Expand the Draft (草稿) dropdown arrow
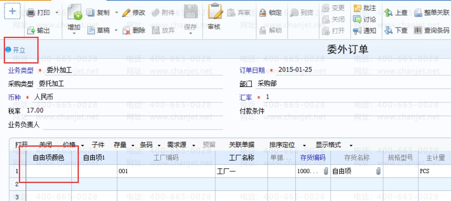Viewport: 451px width, 201px height. 116,31
